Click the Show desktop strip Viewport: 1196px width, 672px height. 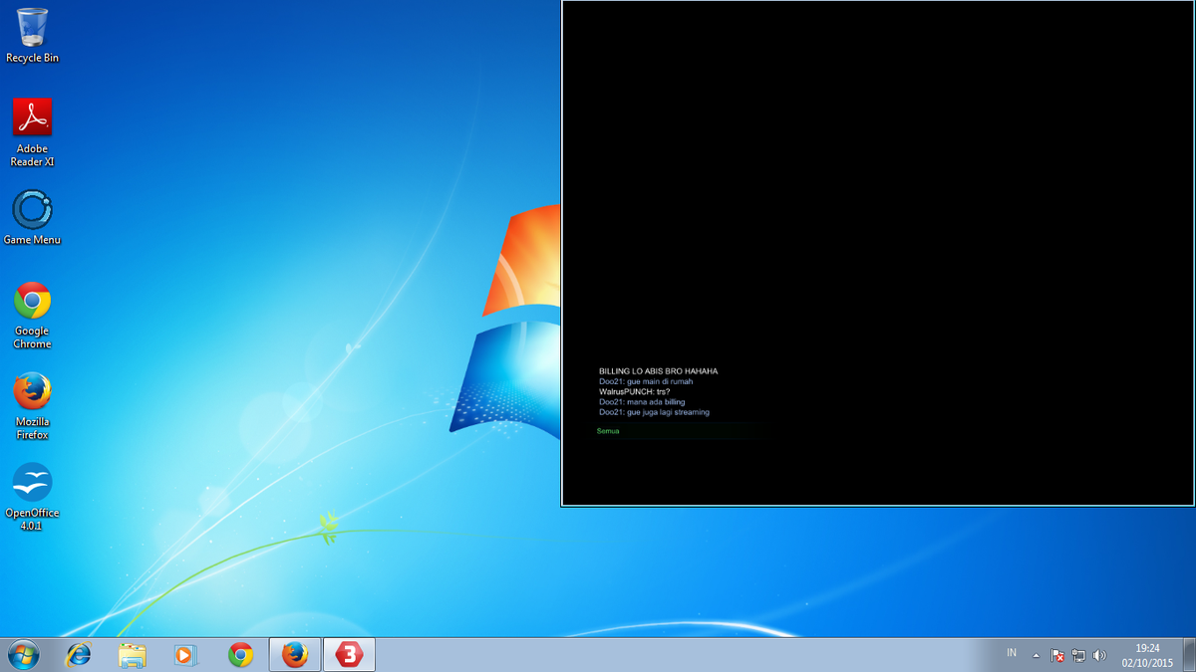point(1189,655)
